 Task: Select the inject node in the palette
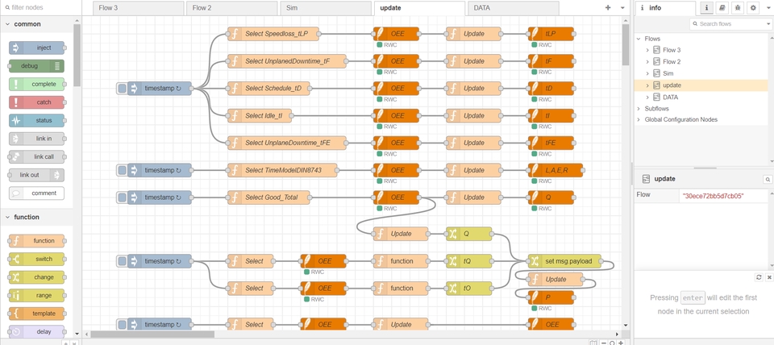pyautogui.click(x=36, y=48)
